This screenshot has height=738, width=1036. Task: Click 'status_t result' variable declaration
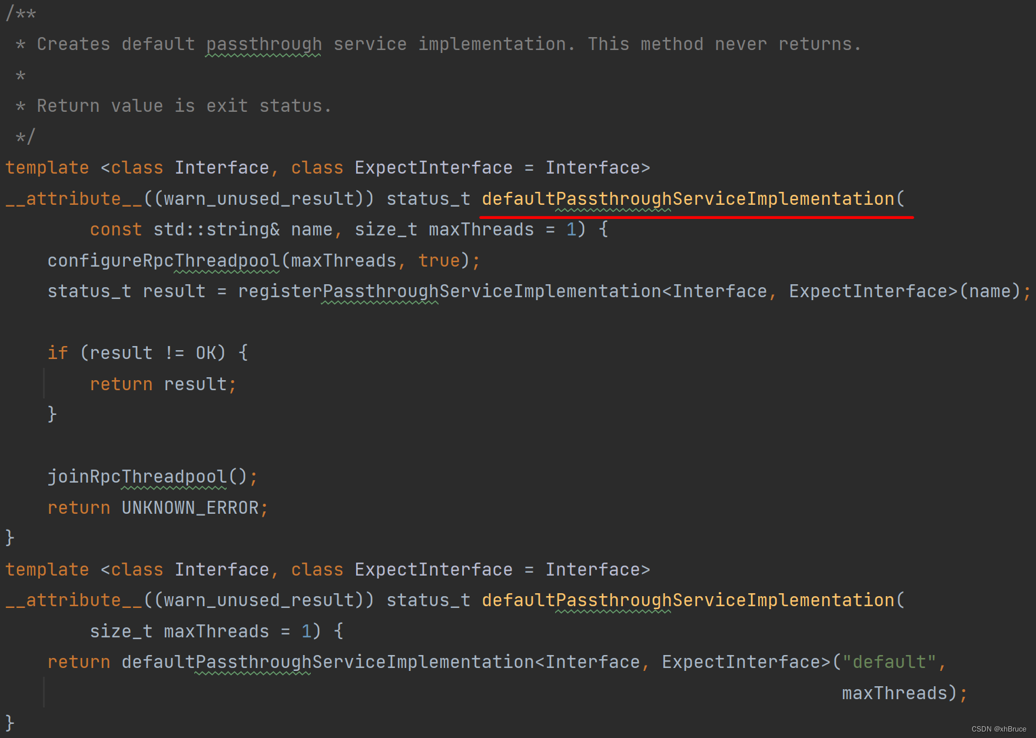(x=127, y=291)
